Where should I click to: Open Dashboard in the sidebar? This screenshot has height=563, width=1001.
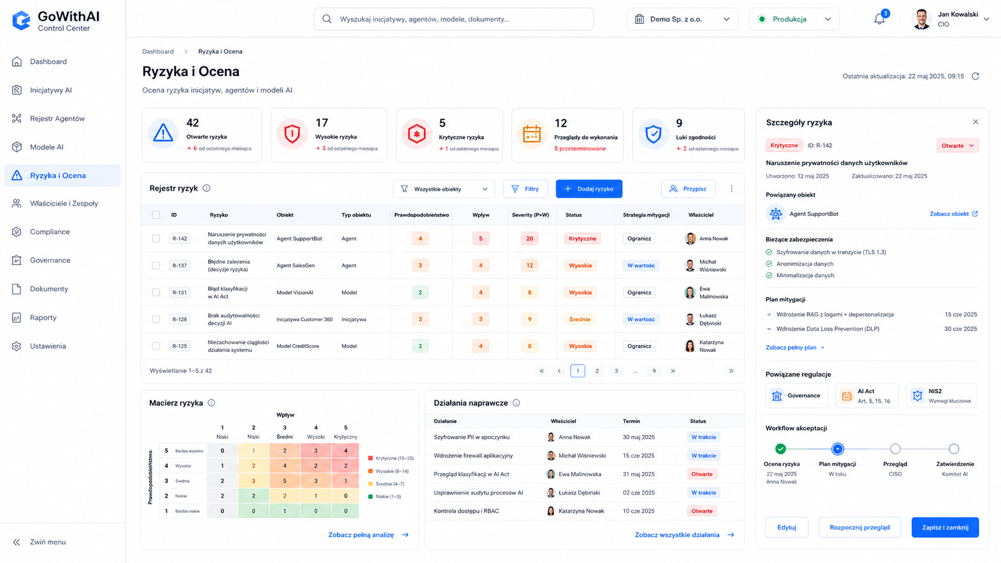[x=63, y=62]
